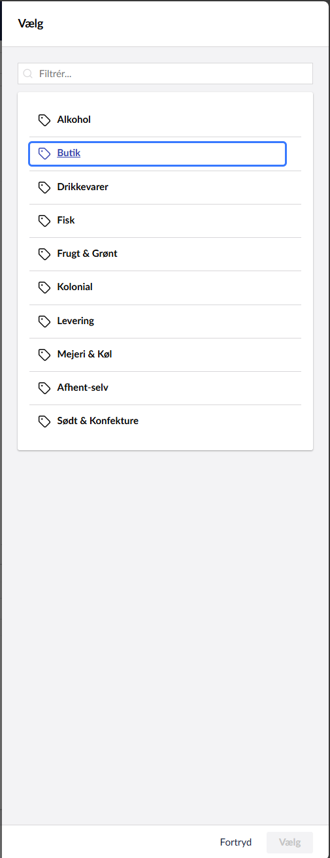Image resolution: width=330 pixels, height=858 pixels.
Task: Click the tag icon next to Frugt & Grønt
Action: click(x=44, y=254)
